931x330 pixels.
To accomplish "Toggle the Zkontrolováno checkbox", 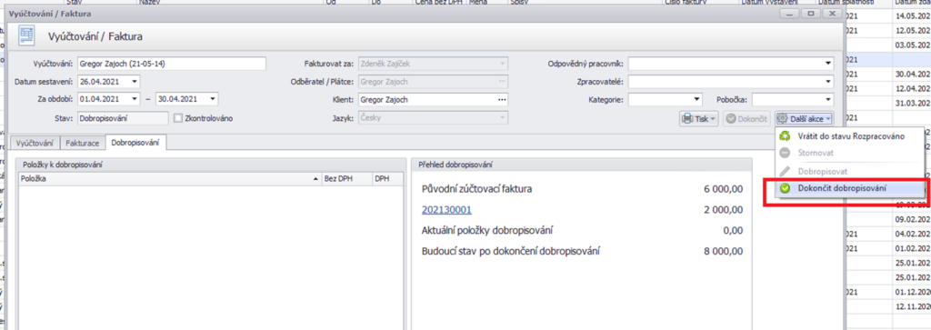I will [x=177, y=118].
